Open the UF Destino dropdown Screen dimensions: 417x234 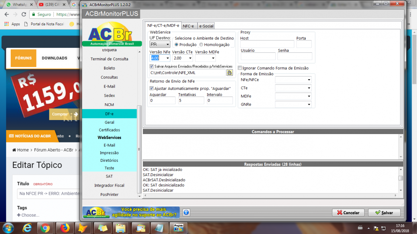click(x=160, y=44)
